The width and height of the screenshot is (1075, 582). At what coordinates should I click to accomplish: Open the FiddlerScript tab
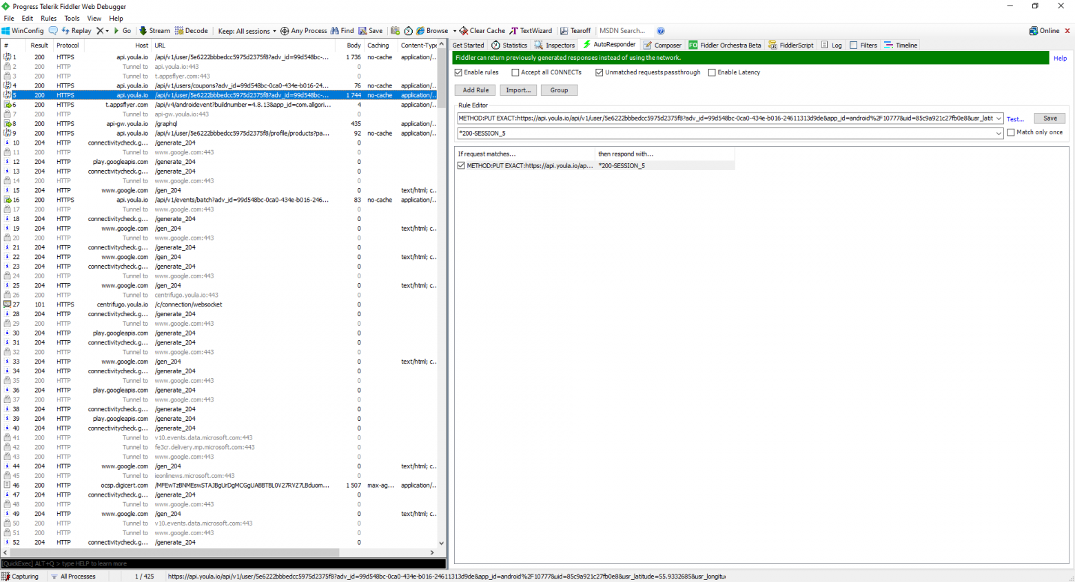click(x=791, y=45)
